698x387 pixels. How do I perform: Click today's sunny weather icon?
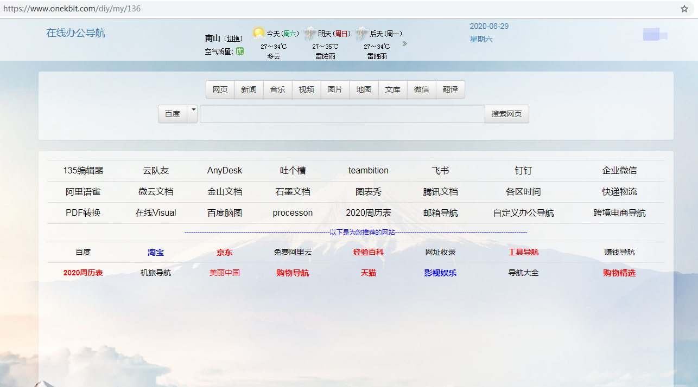pos(258,34)
